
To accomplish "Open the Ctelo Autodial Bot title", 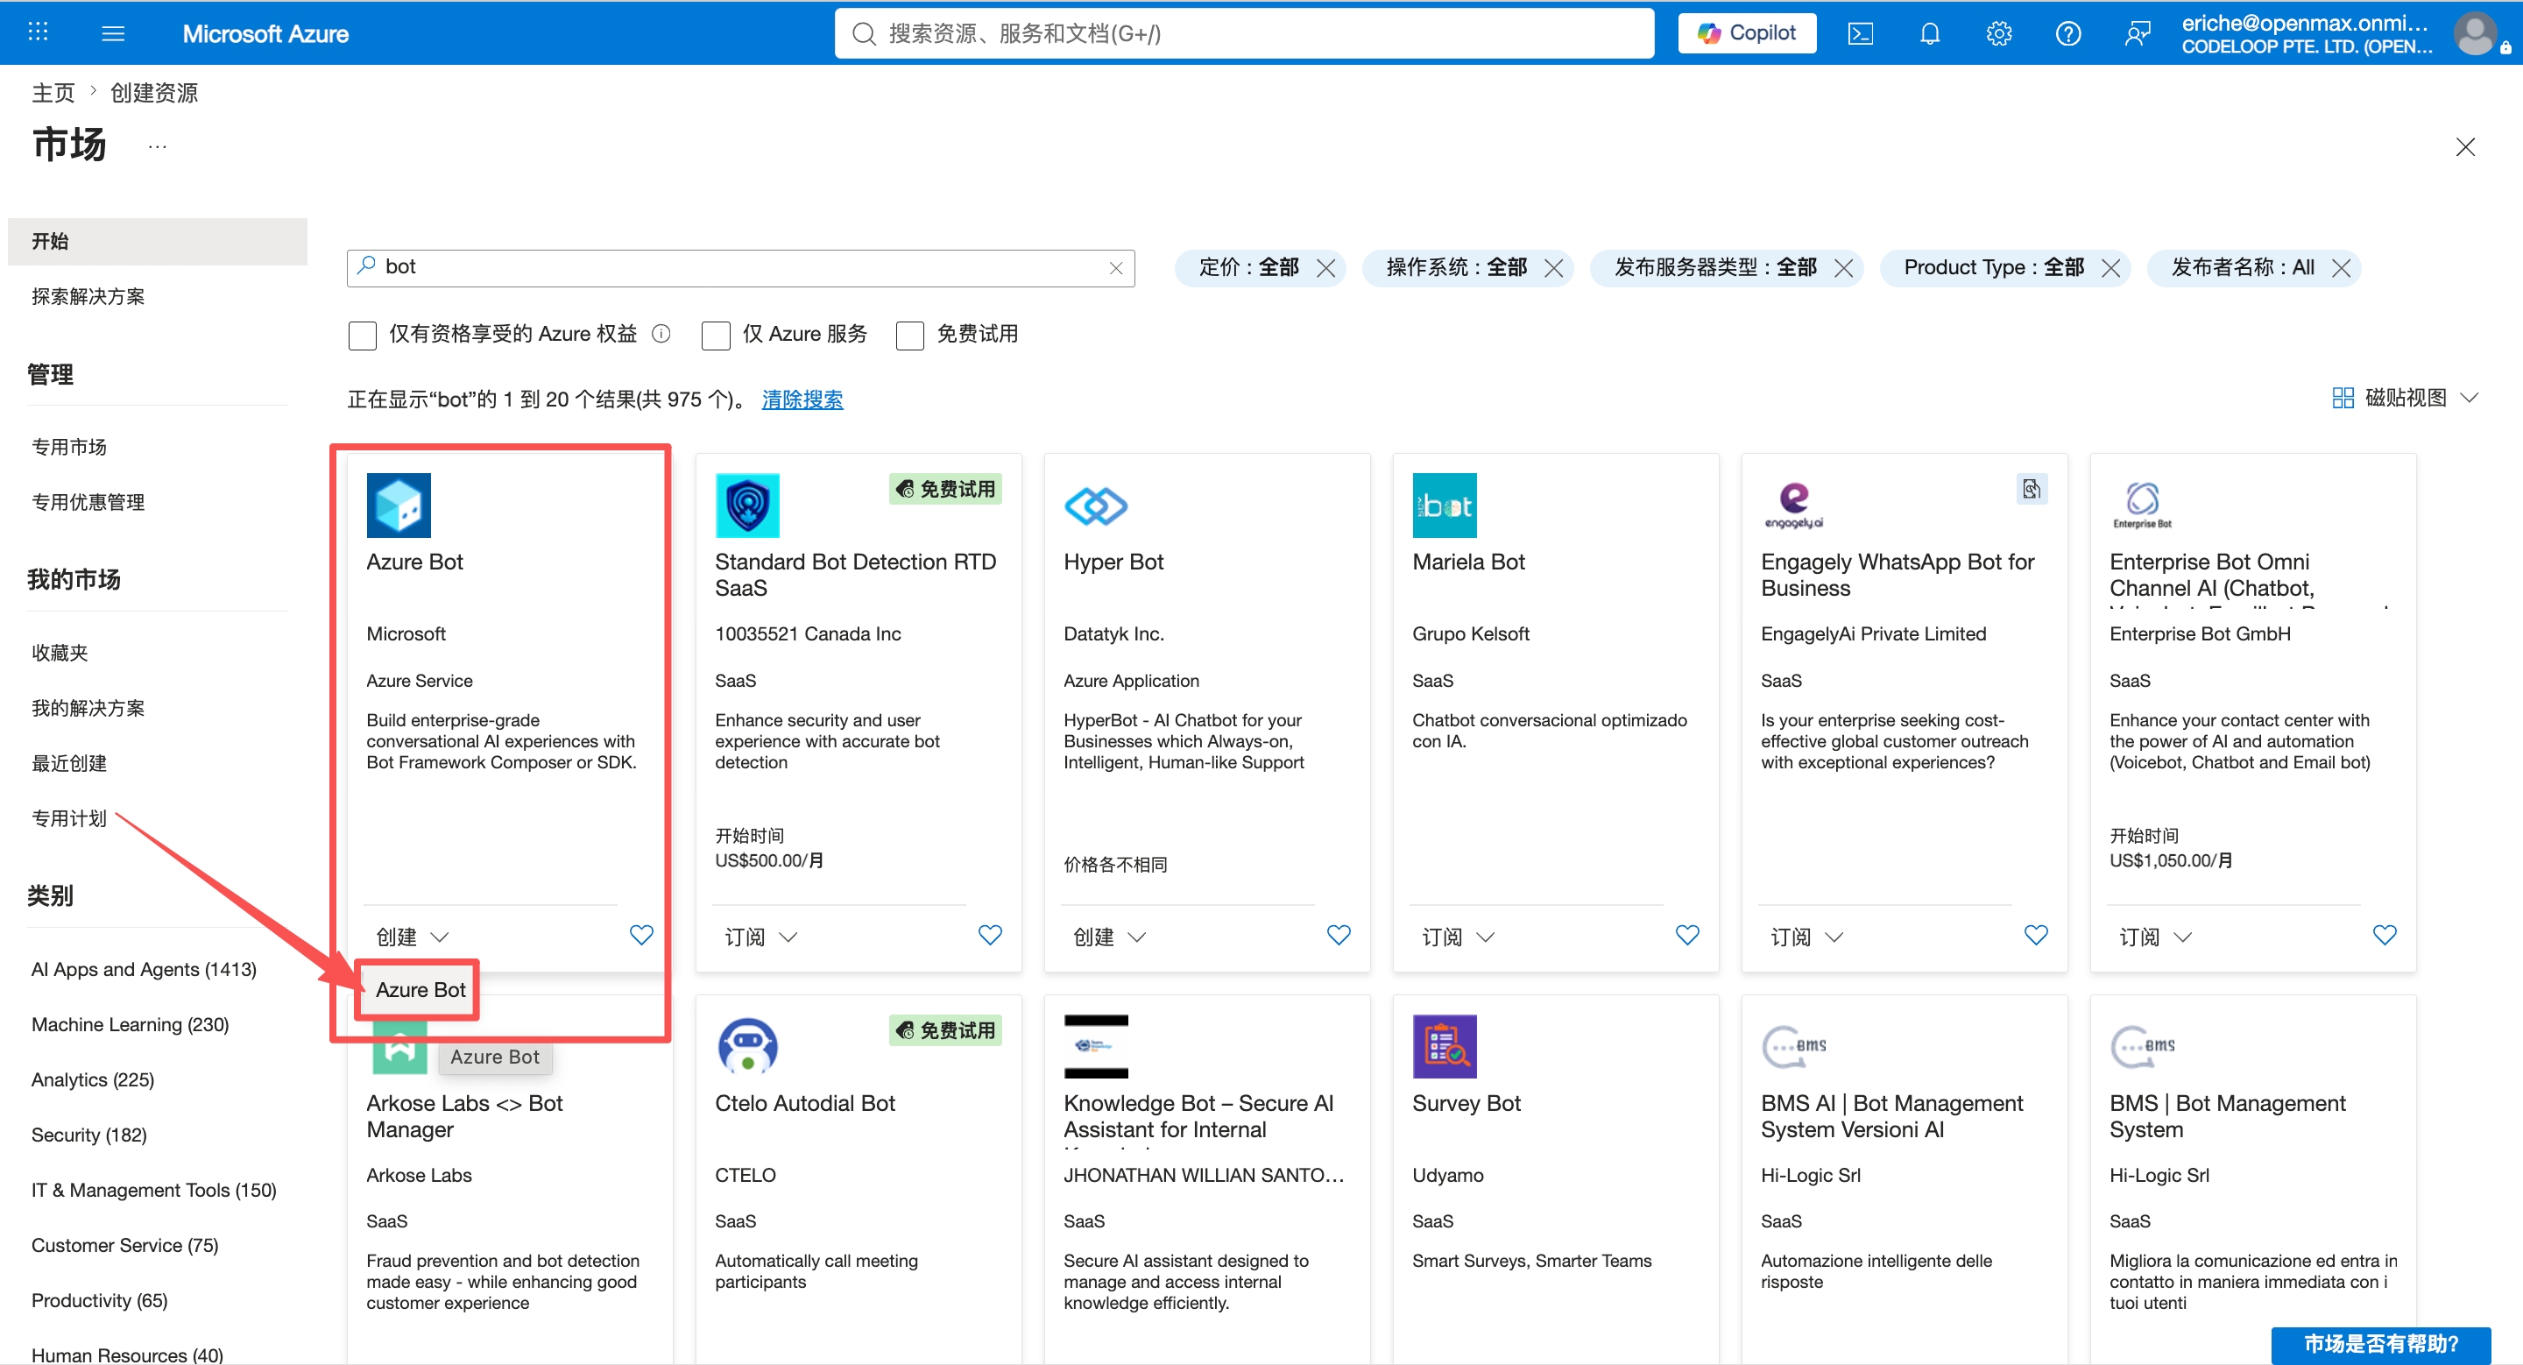I will click(x=805, y=1104).
